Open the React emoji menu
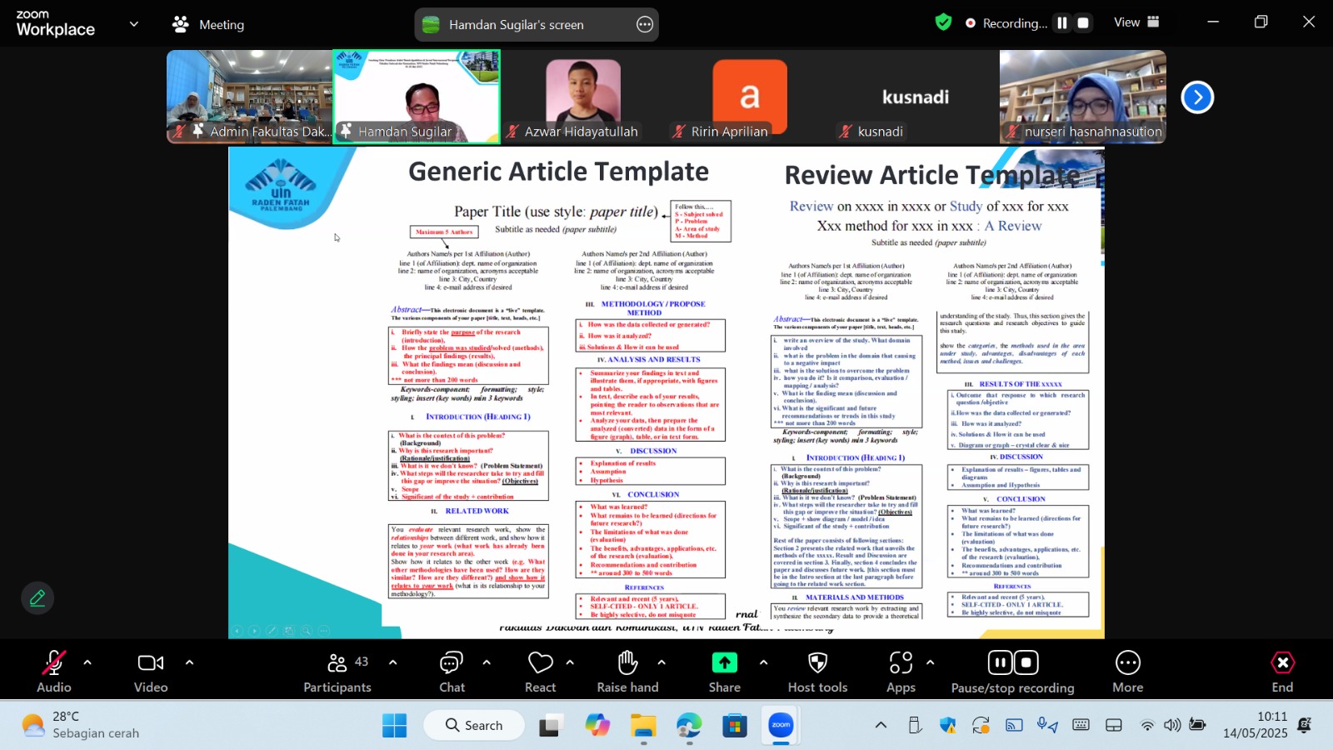The height and width of the screenshot is (750, 1333). (x=540, y=671)
